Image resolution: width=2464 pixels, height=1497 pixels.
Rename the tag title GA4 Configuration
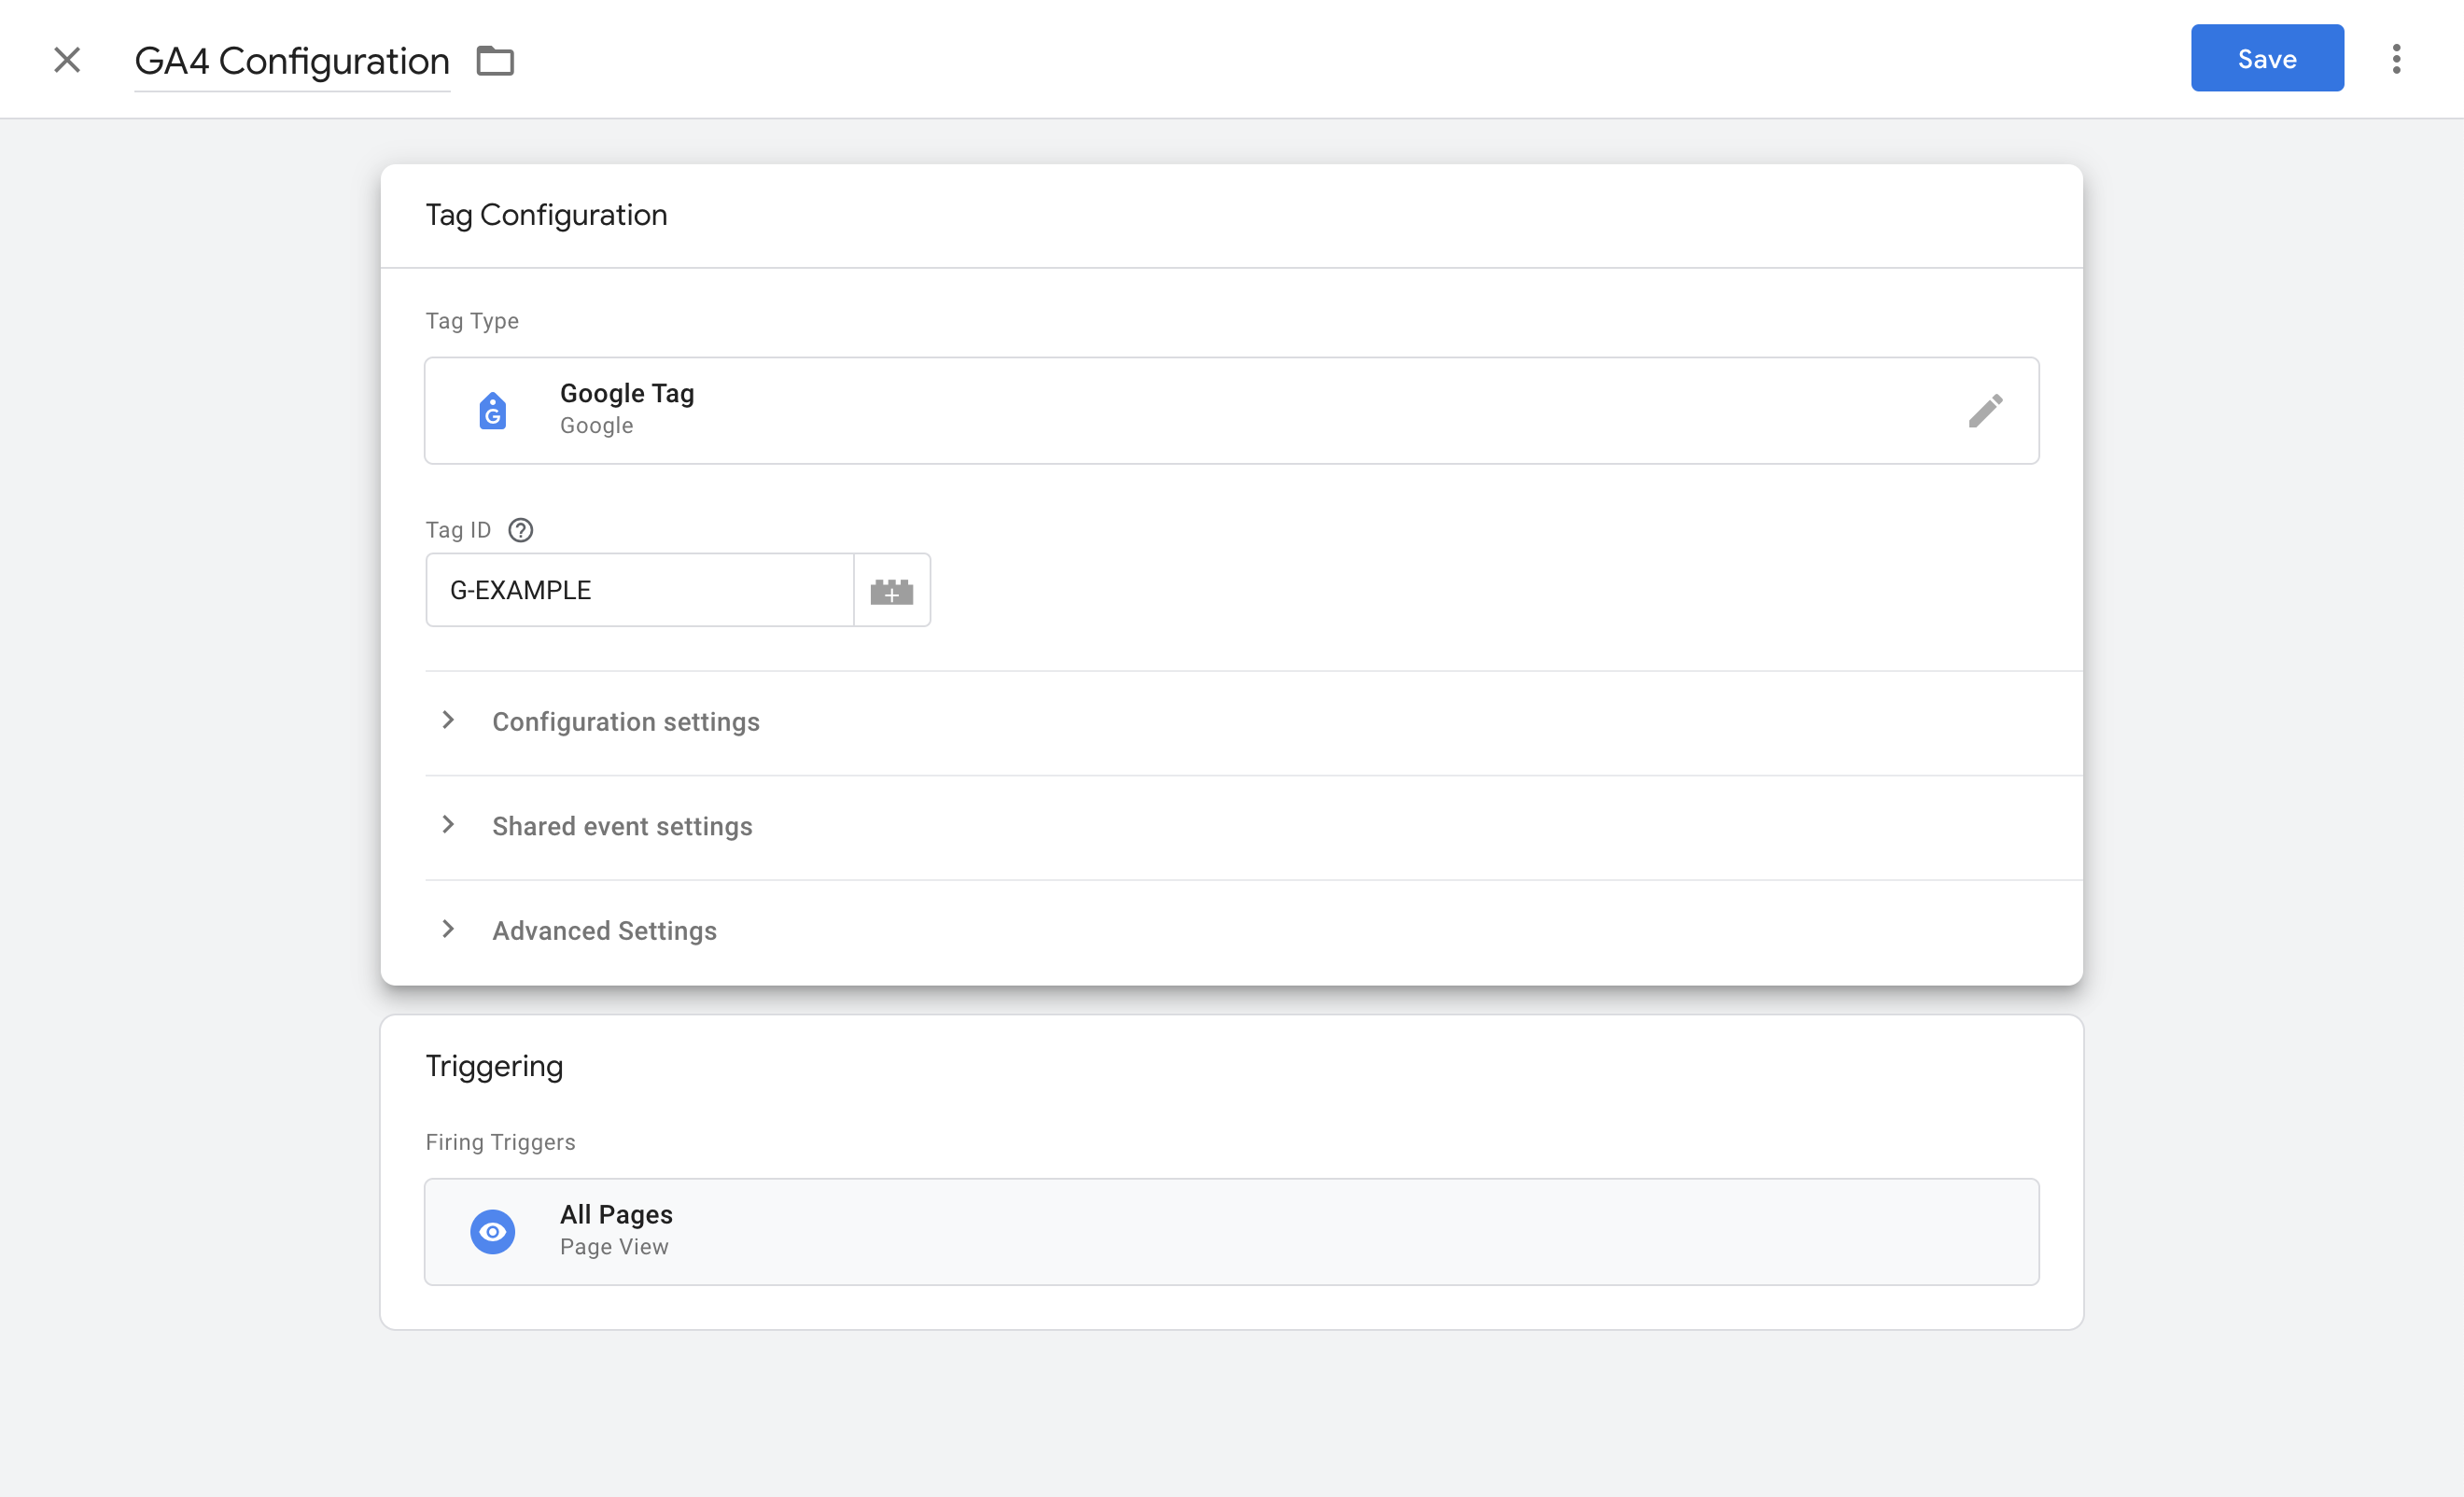[x=292, y=61]
